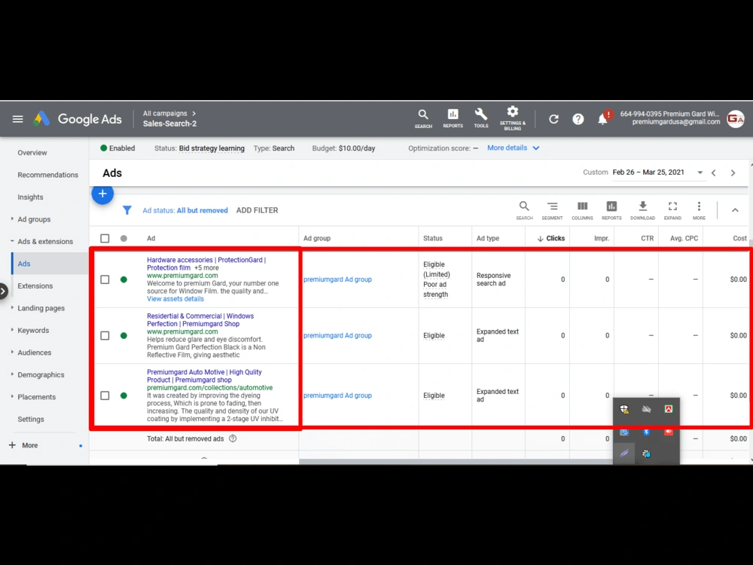The width and height of the screenshot is (753, 565).
Task: Open the account avatar menu
Action: 735,119
